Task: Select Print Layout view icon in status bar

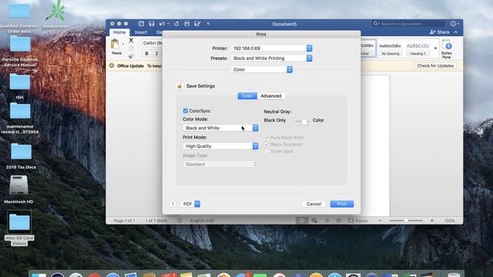Action: (x=301, y=221)
